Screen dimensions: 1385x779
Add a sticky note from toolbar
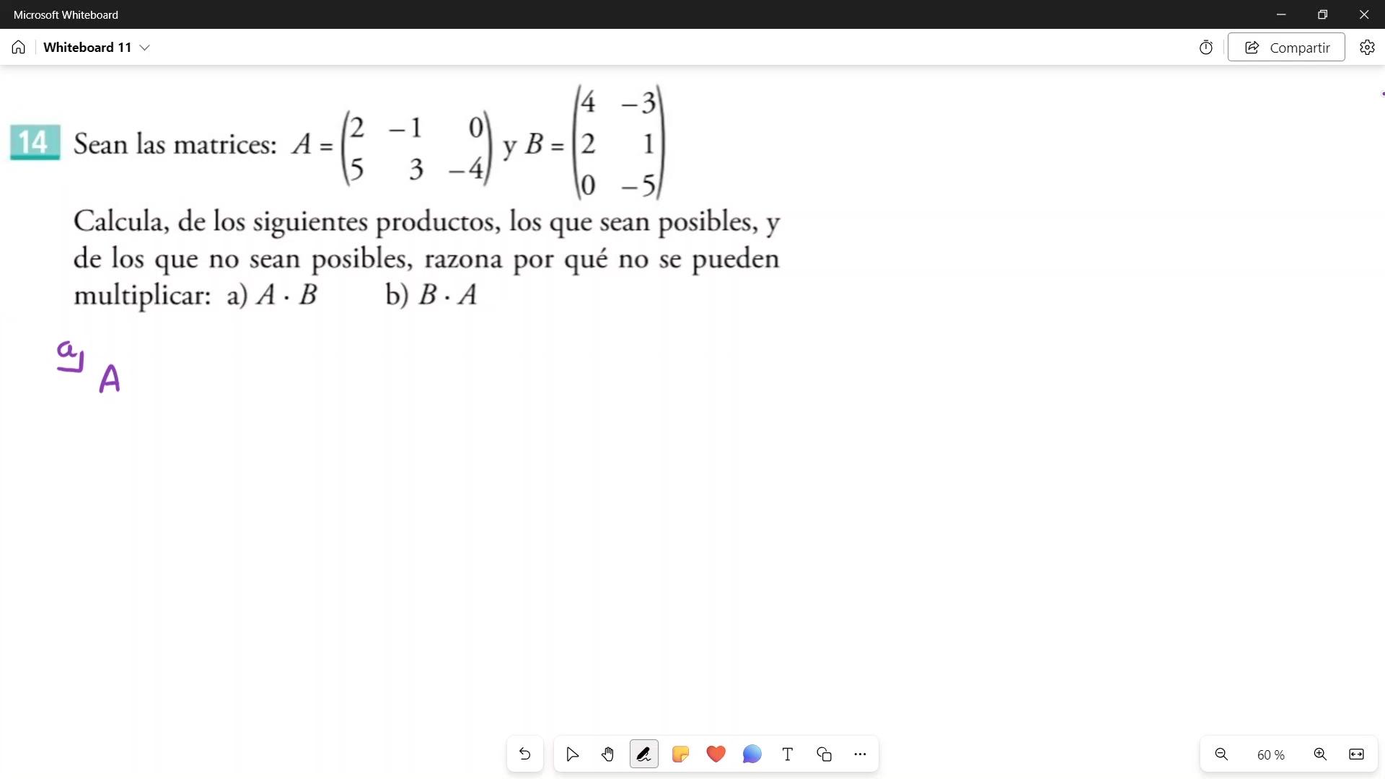[680, 754]
